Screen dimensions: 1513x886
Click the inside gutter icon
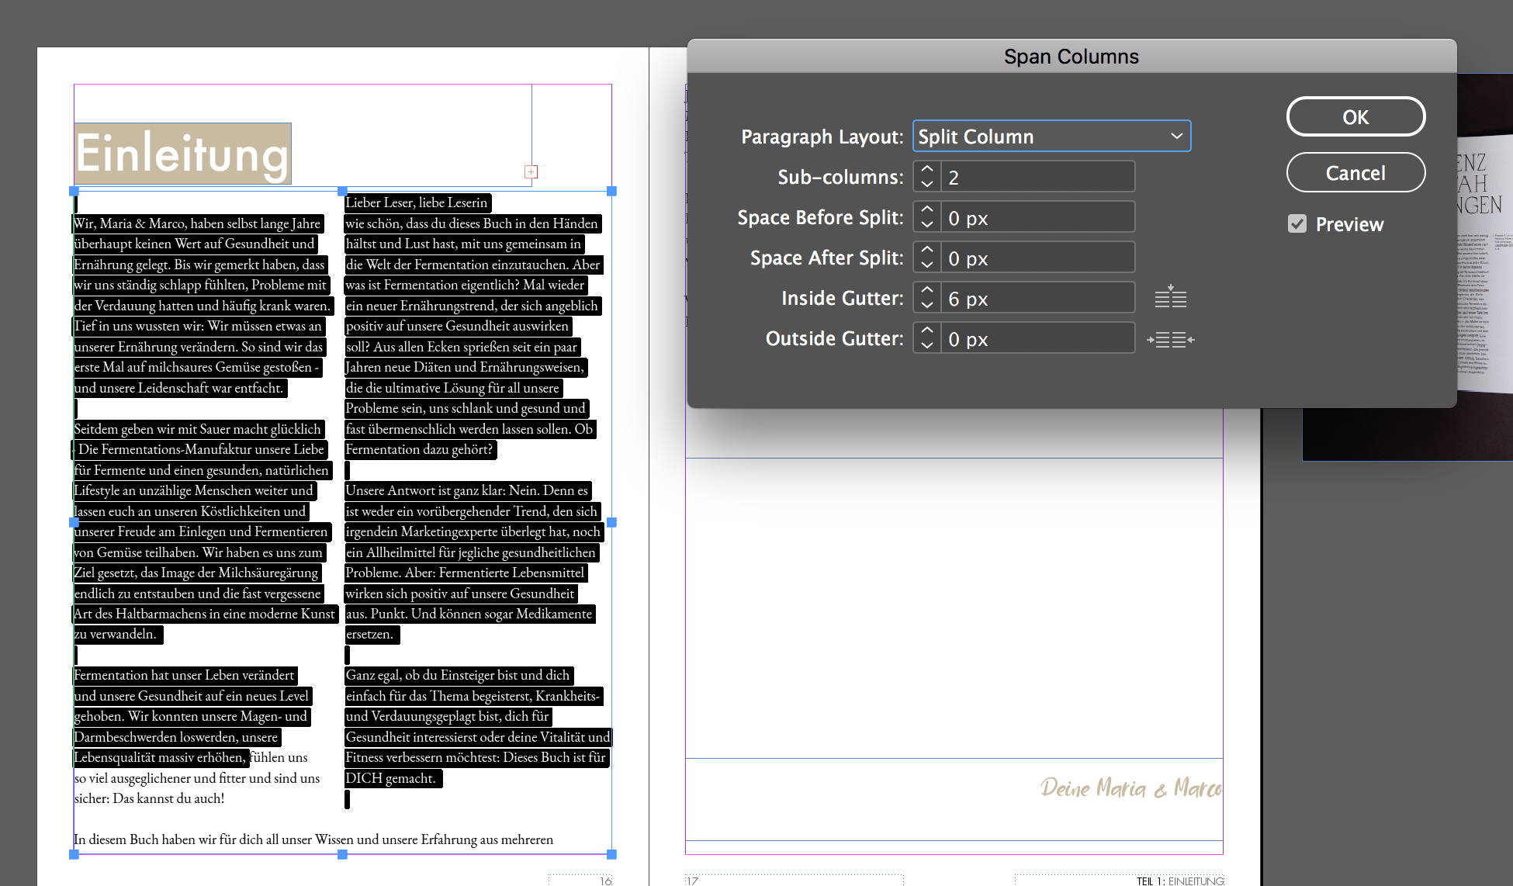coord(1170,297)
